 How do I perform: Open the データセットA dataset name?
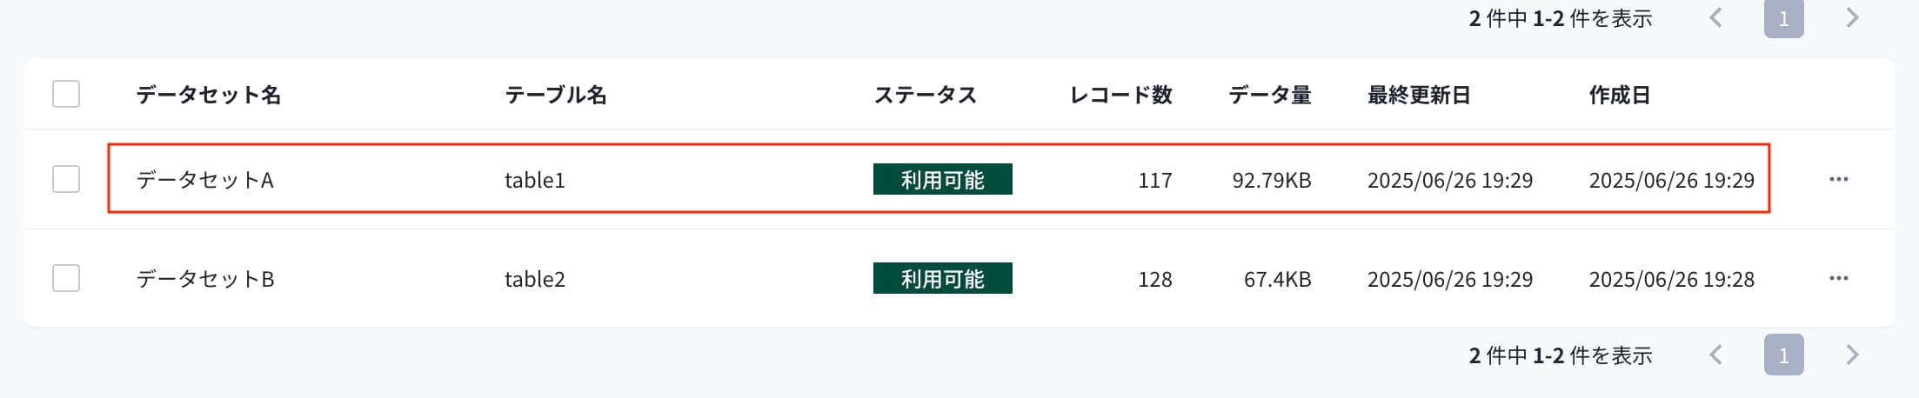[x=205, y=180]
